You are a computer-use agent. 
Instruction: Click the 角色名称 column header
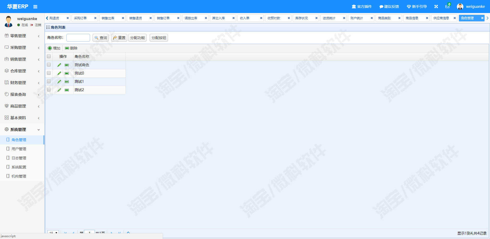(x=99, y=56)
